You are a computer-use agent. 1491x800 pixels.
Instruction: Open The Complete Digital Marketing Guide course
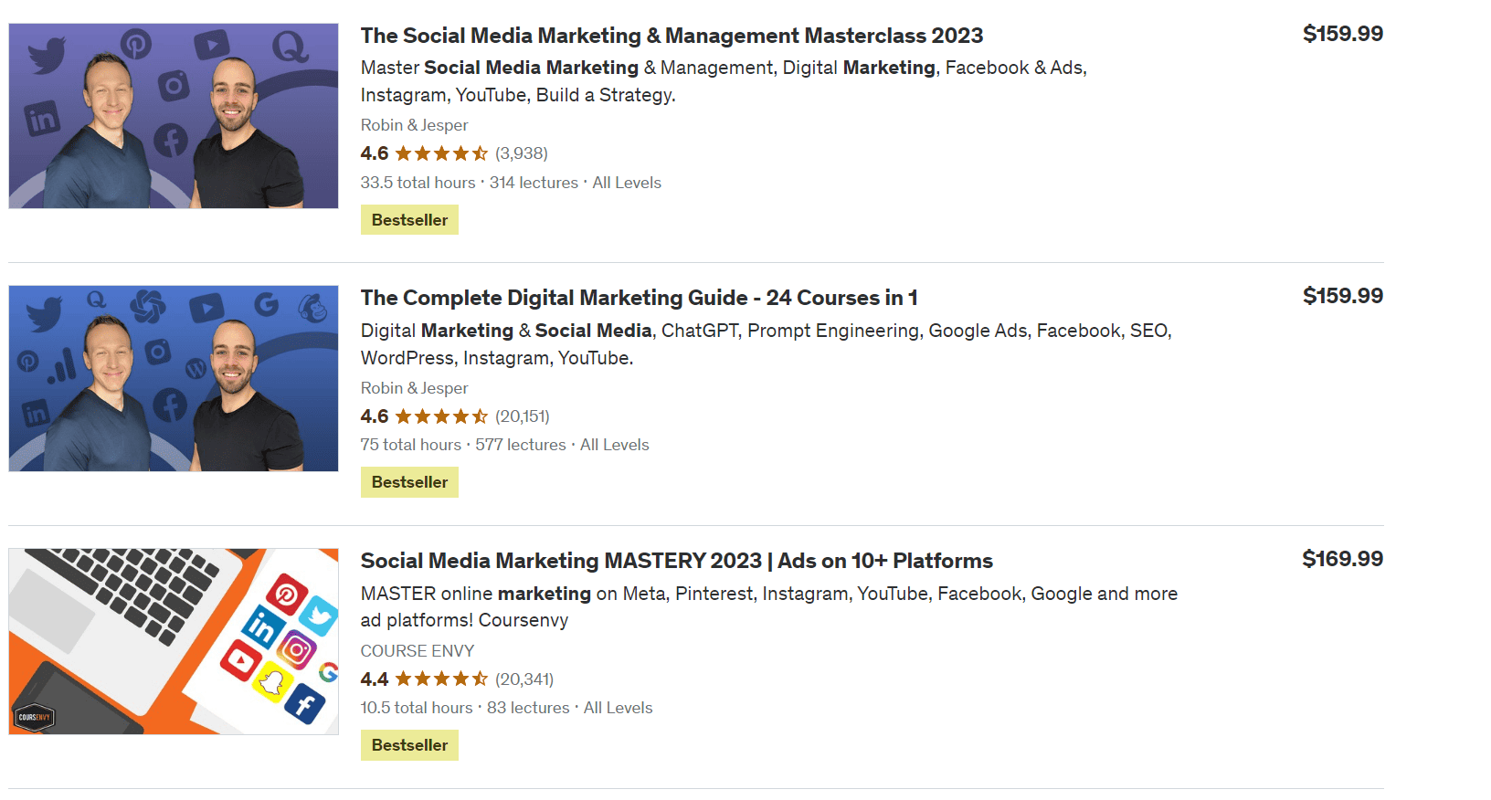pyautogui.click(x=640, y=298)
